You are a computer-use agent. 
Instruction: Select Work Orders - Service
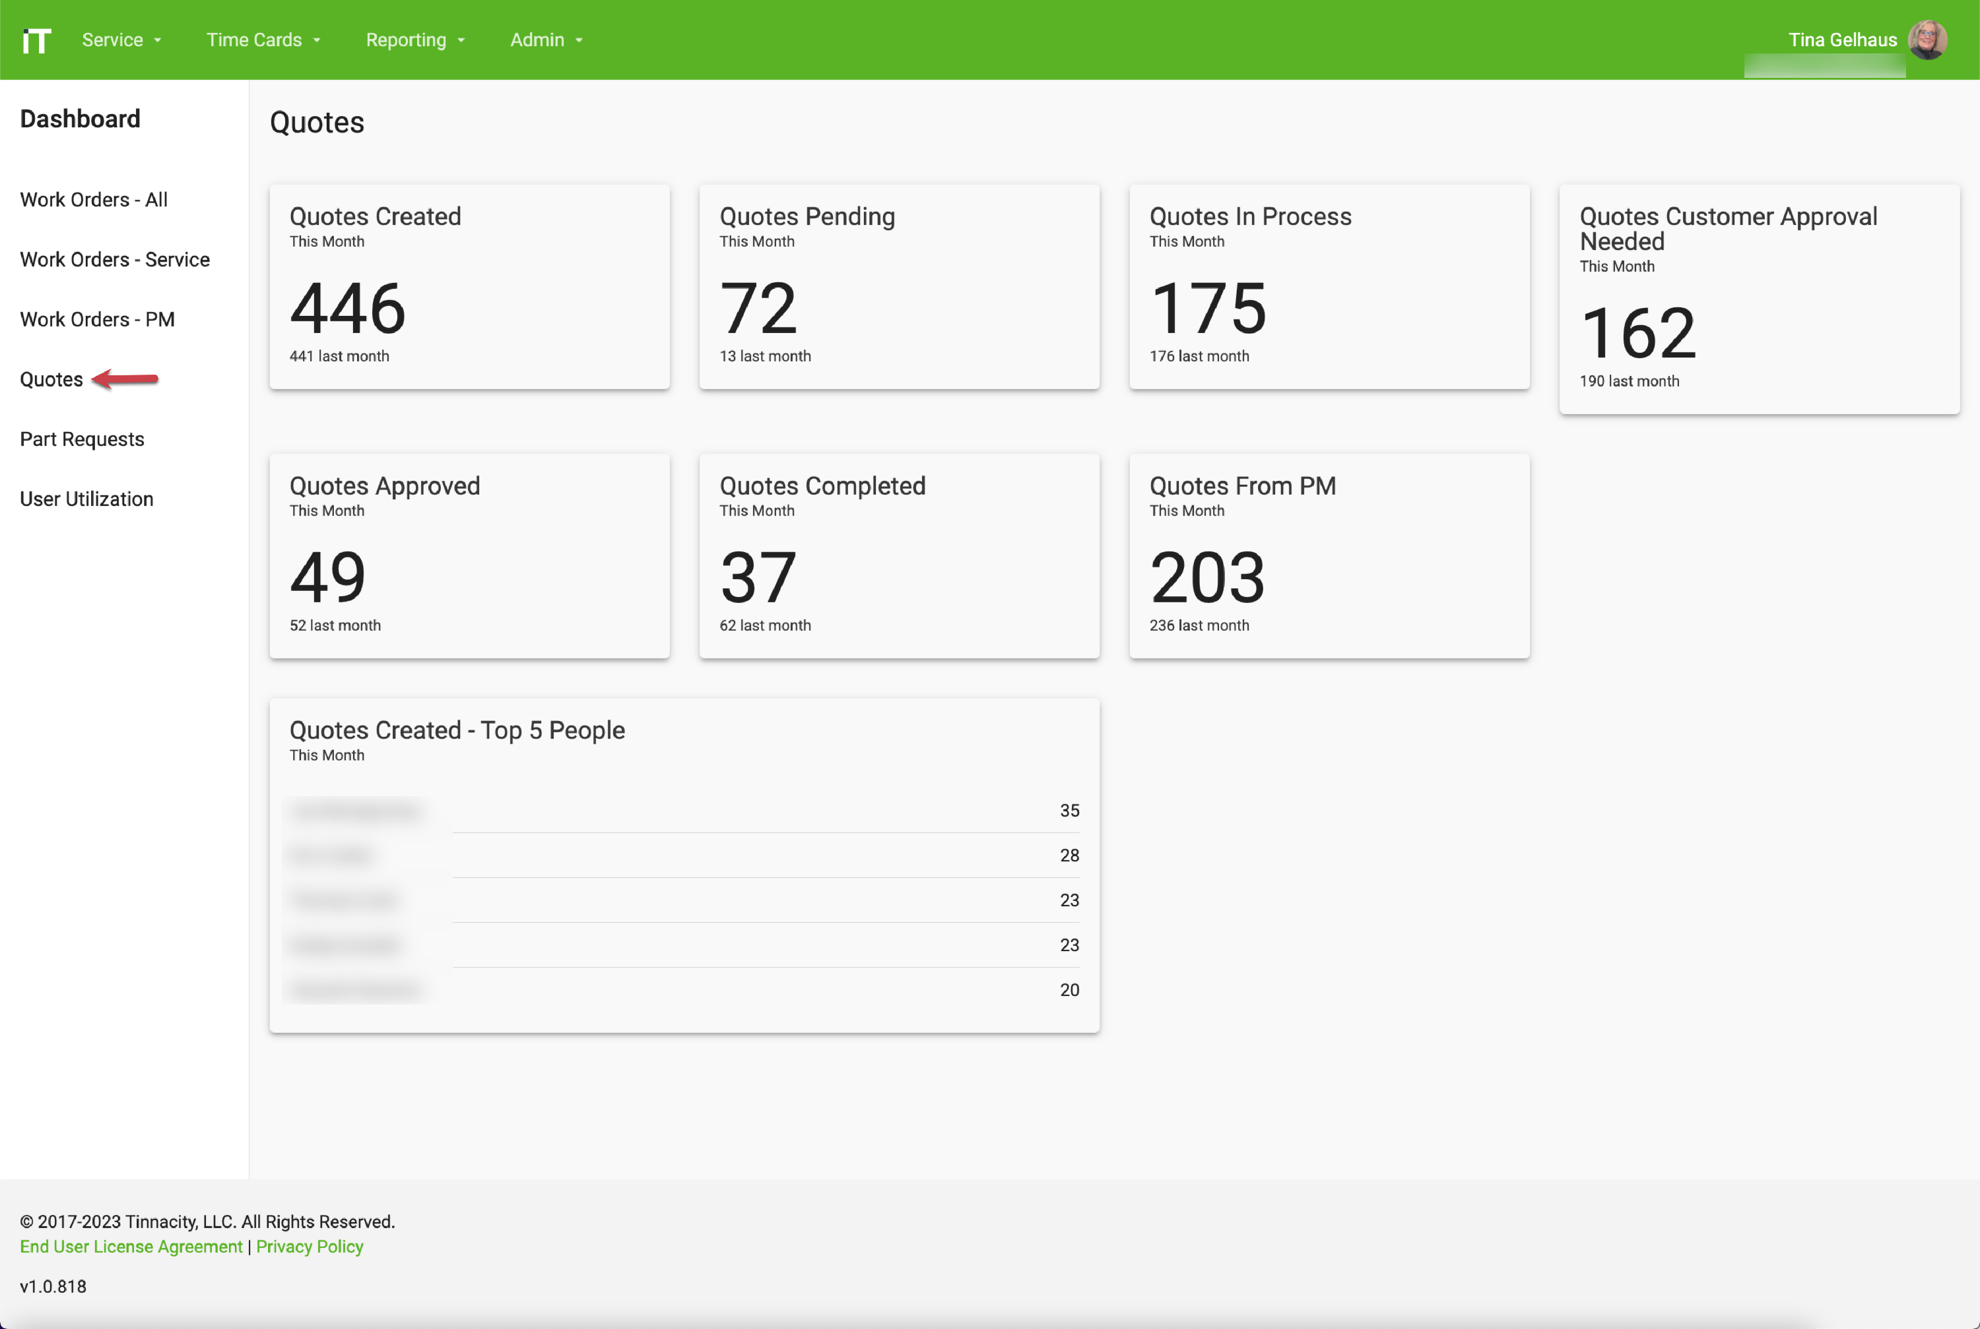[114, 259]
